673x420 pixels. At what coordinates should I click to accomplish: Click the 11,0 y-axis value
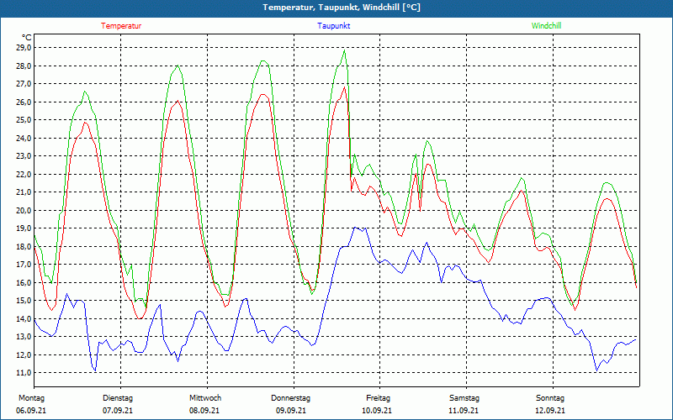coord(23,372)
